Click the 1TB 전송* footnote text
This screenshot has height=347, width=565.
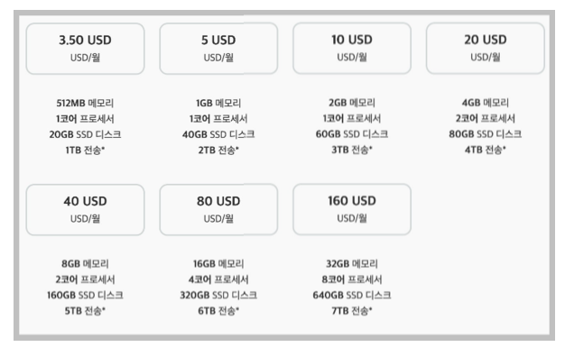click(85, 151)
